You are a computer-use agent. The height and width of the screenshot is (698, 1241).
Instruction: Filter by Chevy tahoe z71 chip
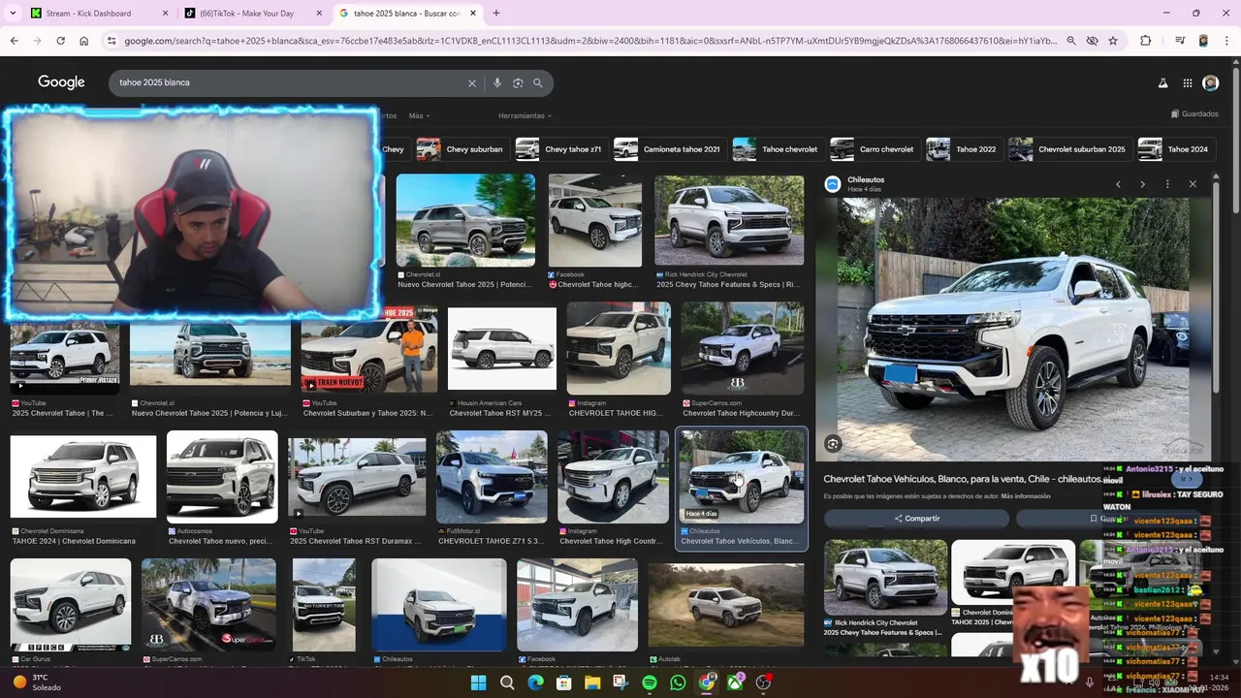[559, 149]
